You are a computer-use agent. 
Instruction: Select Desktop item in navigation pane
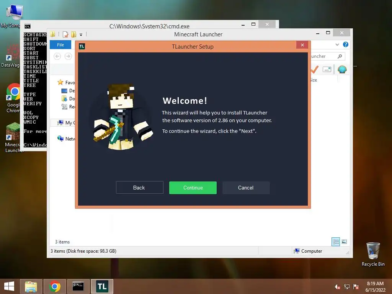68,90
